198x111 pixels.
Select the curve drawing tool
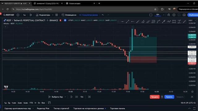tap(158, 22)
